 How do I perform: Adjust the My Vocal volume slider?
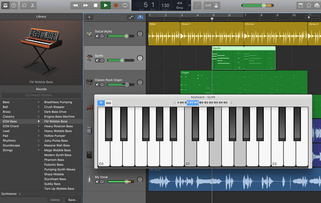127,182
